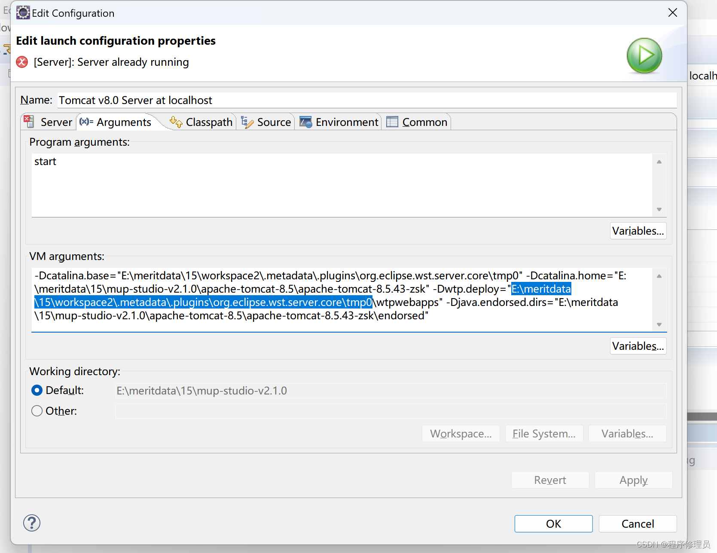
Task: Click the Revert button
Action: click(x=550, y=480)
